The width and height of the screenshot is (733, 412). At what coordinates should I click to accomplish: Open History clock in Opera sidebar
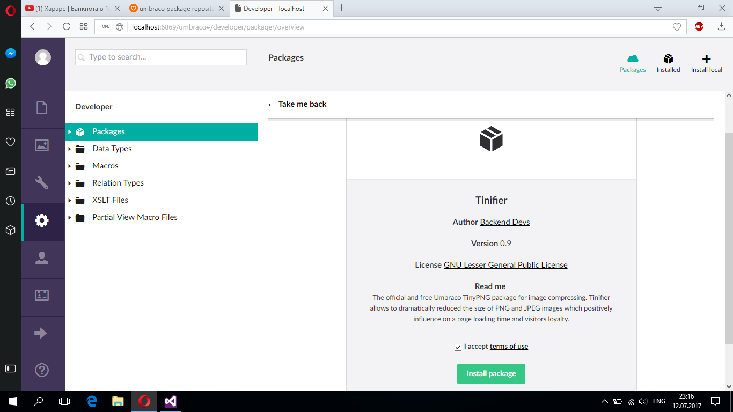pos(11,201)
